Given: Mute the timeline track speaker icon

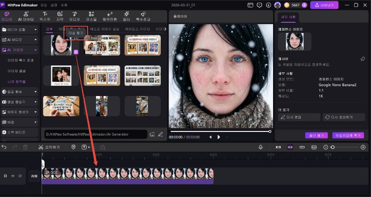Looking at the screenshot, I should click(x=19, y=176).
